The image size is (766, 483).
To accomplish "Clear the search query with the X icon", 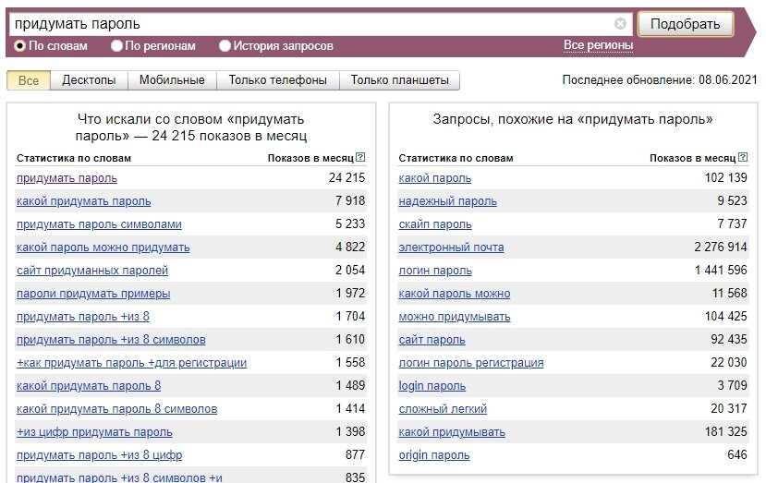I will [x=620, y=23].
